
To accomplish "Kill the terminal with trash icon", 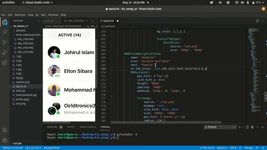I will click(x=252, y=127).
